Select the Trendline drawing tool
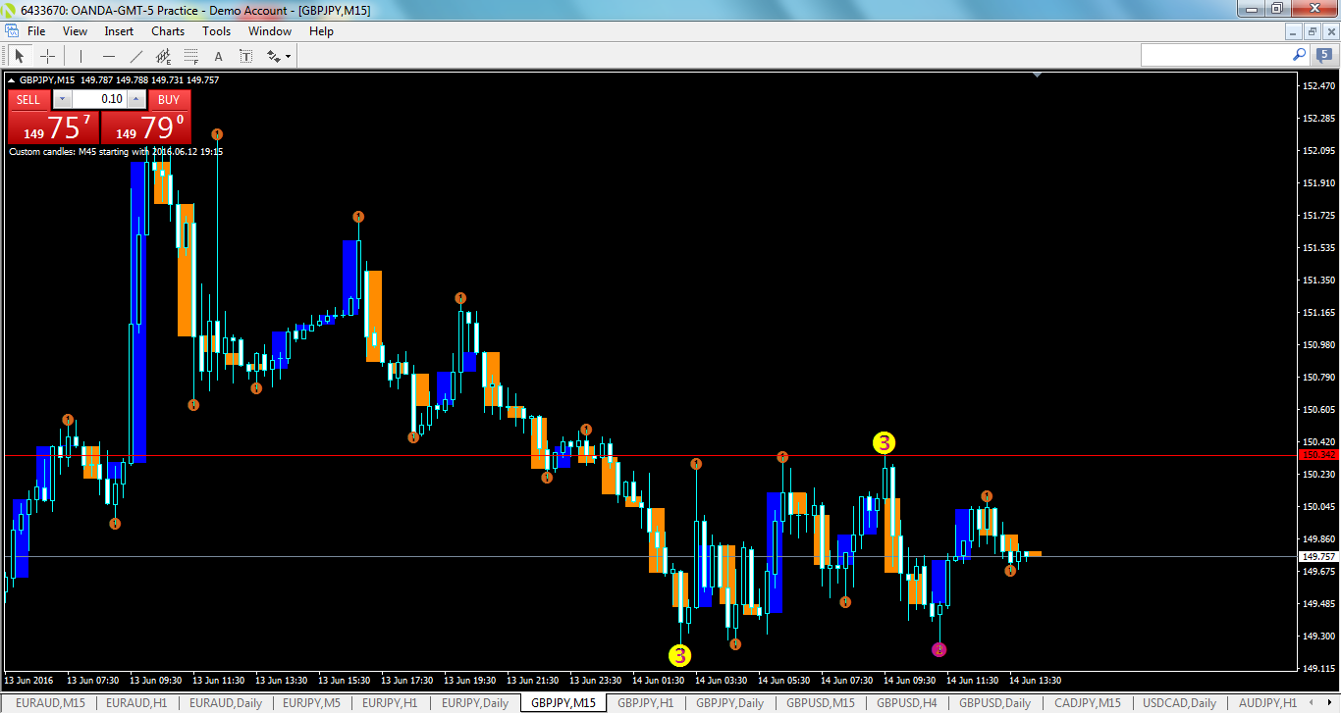The width and height of the screenshot is (1341, 714). [137, 56]
